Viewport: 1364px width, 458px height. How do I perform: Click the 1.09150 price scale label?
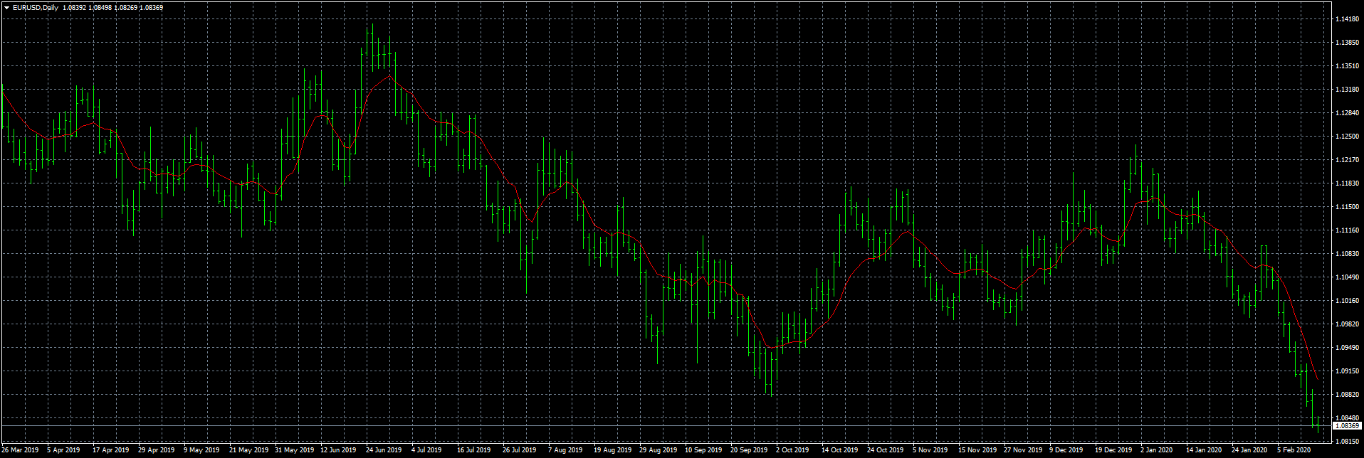1347,371
